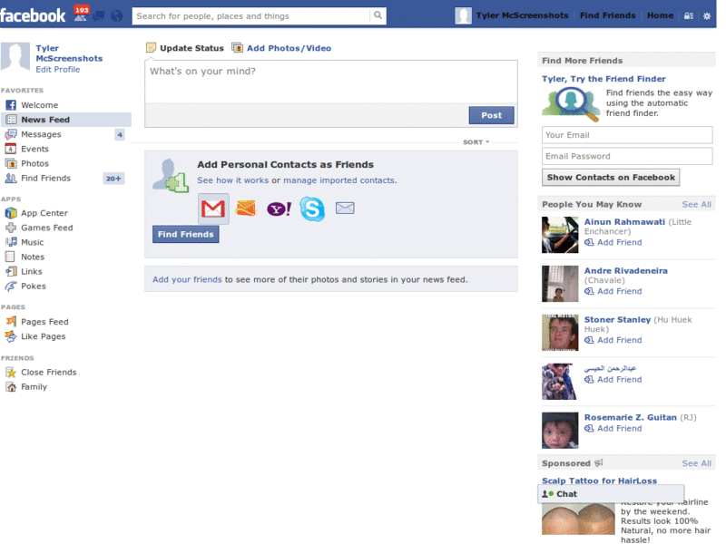Select the Windows Live Hotmail icon
This screenshot has height=544, width=726.
coord(246,209)
